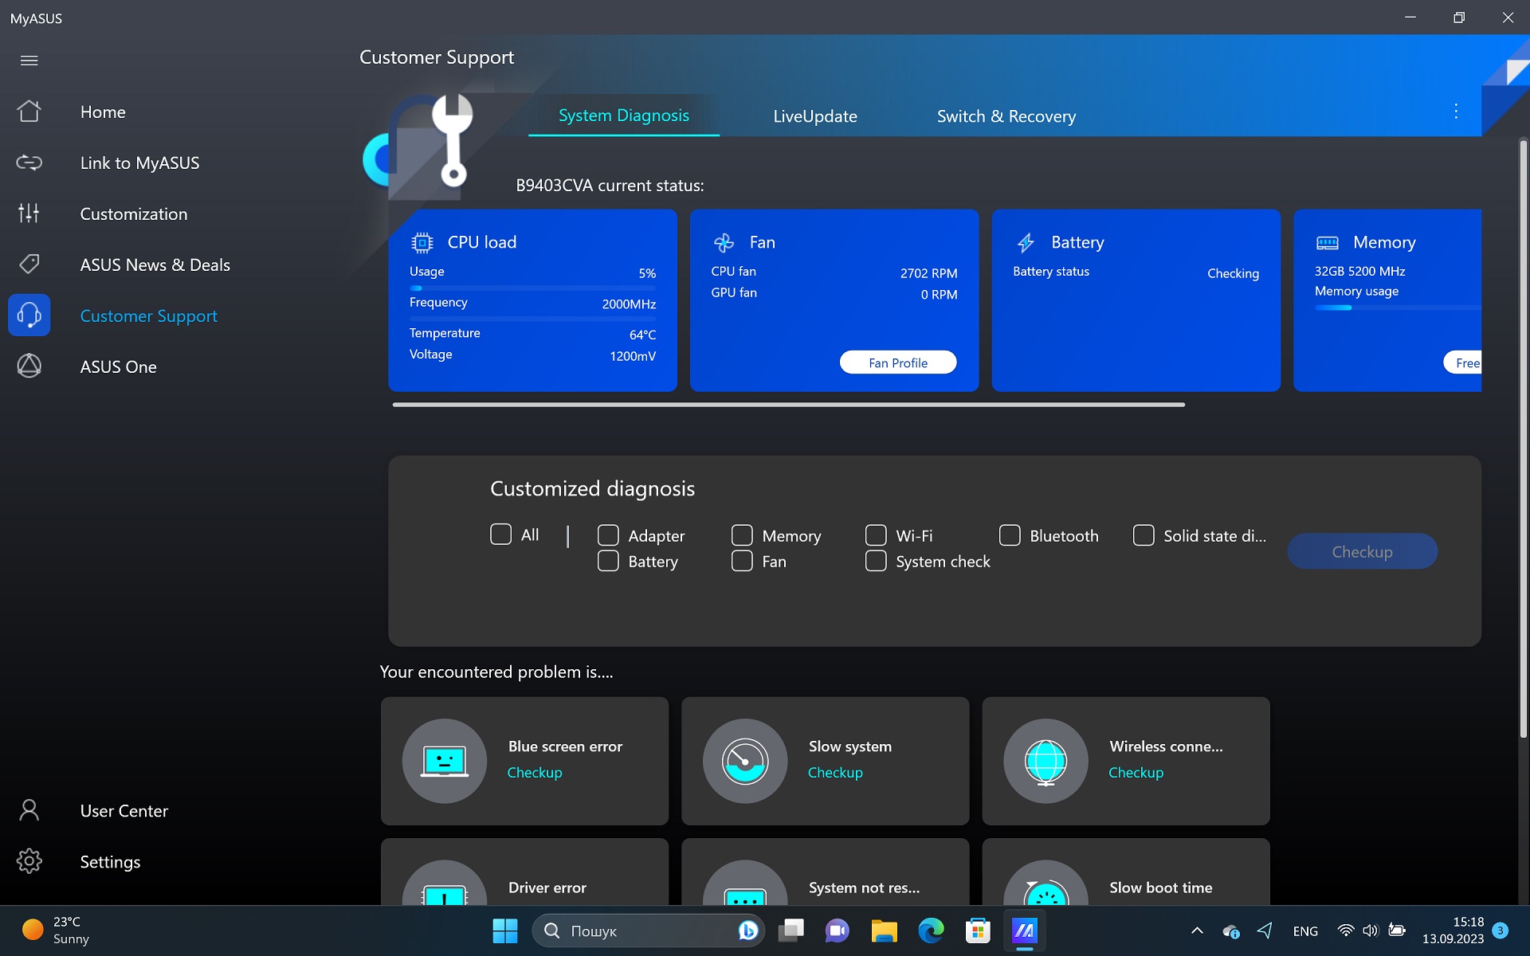The width and height of the screenshot is (1530, 956).
Task: Click the Customization sliders icon
Action: (x=29, y=214)
